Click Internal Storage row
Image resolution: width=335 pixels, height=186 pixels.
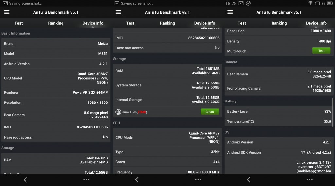click(x=167, y=100)
